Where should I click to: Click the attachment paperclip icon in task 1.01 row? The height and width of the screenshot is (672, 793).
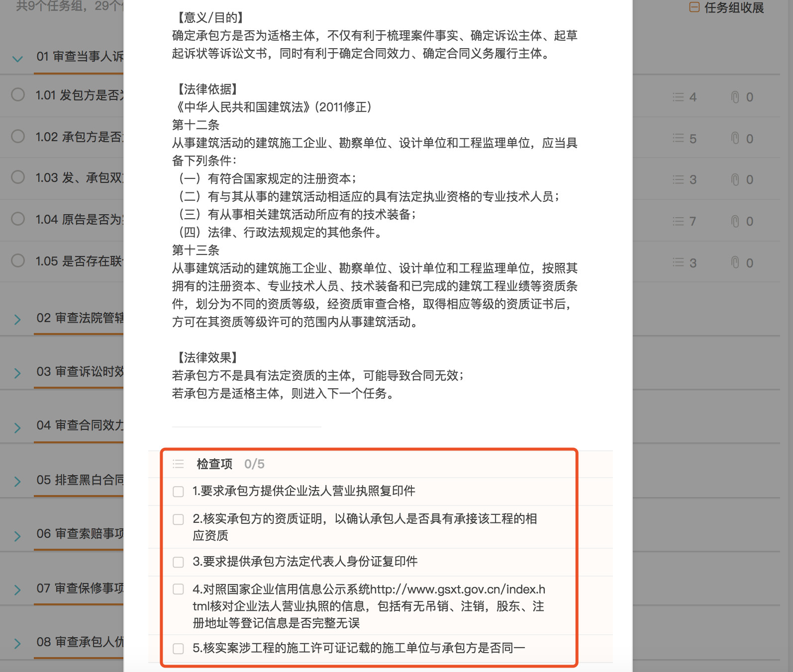click(735, 97)
